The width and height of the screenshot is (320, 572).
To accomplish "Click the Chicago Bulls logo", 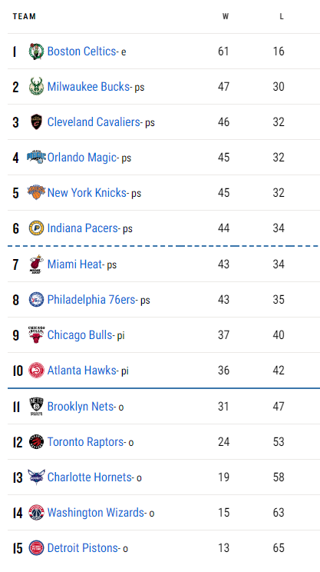I will coord(36,335).
